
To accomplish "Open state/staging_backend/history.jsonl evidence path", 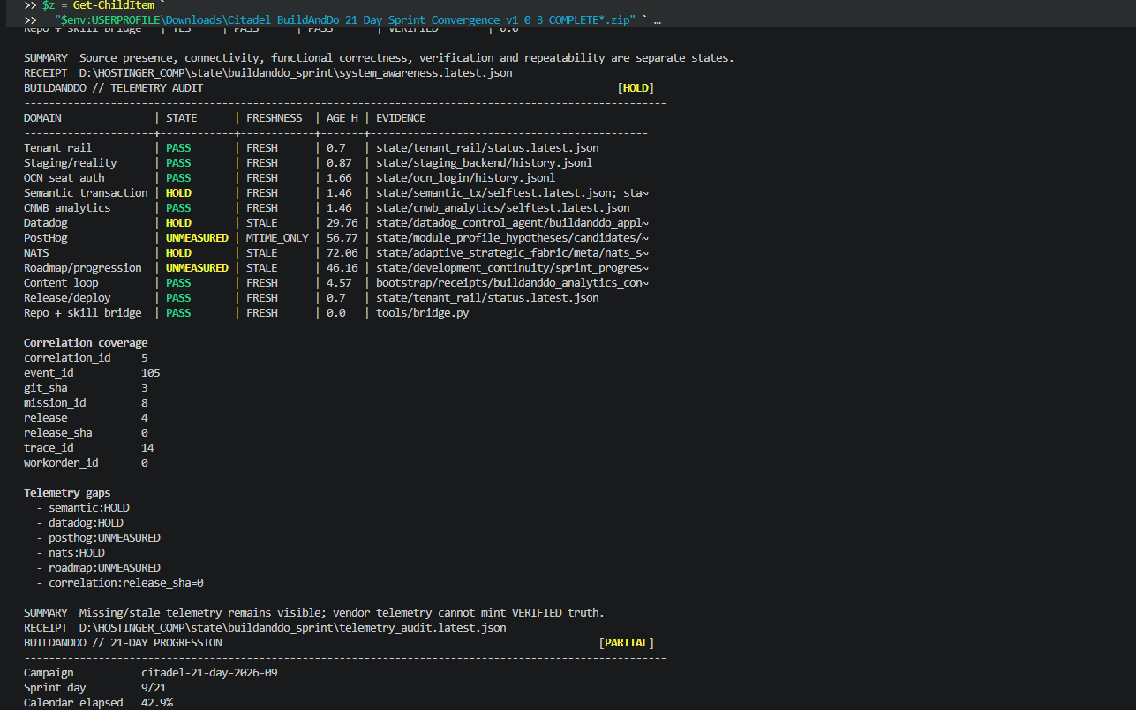I will pyautogui.click(x=485, y=163).
